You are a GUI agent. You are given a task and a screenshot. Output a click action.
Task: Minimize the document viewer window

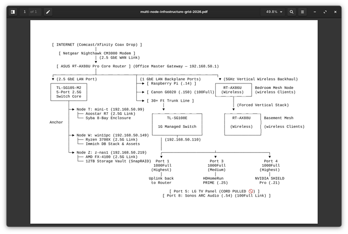(x=315, y=12)
